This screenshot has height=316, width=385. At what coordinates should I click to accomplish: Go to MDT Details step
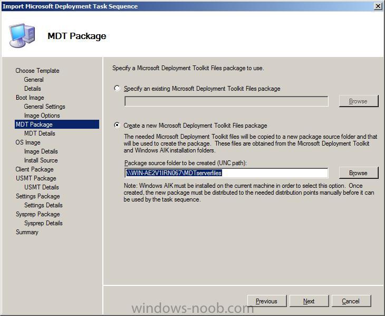tap(40, 133)
